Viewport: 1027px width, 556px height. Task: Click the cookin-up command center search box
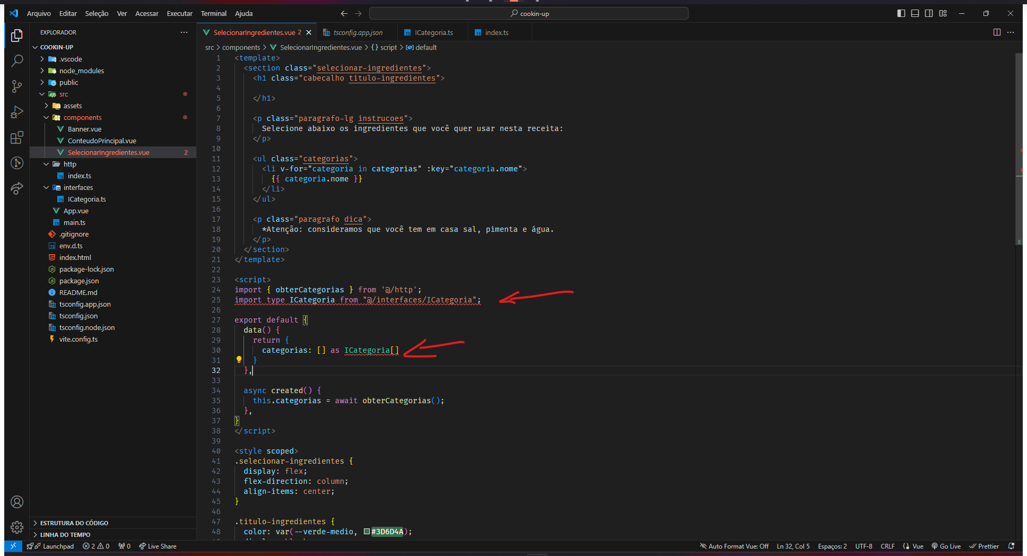coord(529,13)
